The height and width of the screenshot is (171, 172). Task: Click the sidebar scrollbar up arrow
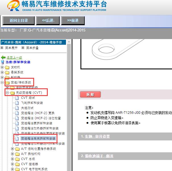(69, 42)
